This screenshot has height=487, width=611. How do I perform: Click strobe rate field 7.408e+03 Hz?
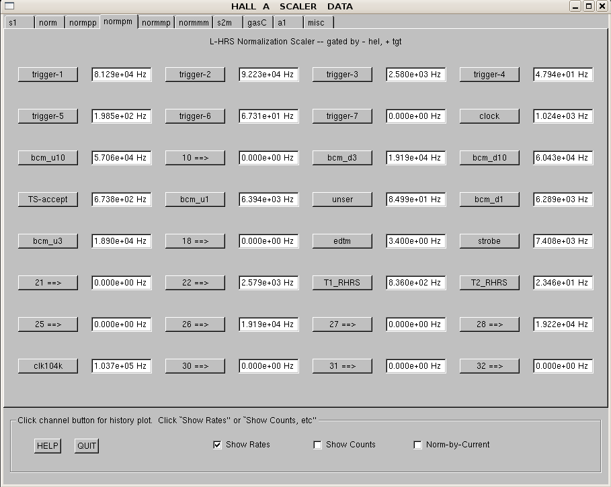click(563, 241)
